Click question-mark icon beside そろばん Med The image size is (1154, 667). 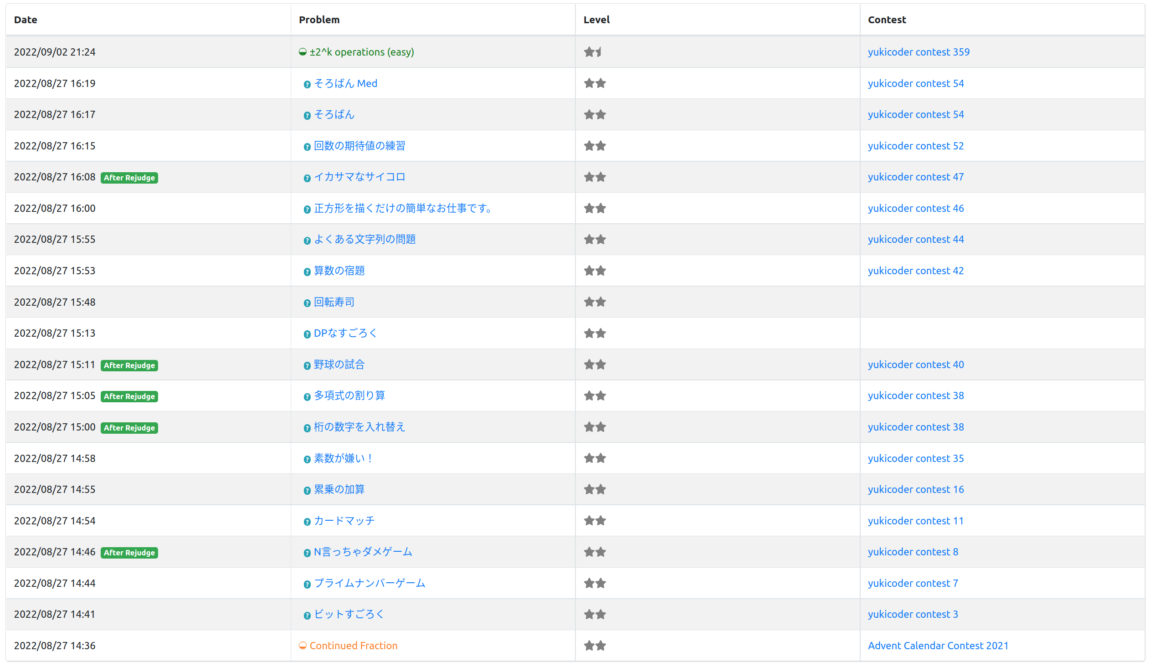[x=307, y=84]
